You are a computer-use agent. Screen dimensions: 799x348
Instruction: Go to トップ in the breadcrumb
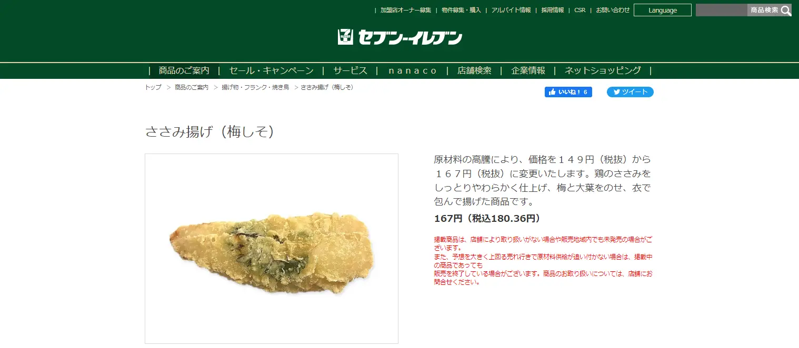click(x=153, y=87)
